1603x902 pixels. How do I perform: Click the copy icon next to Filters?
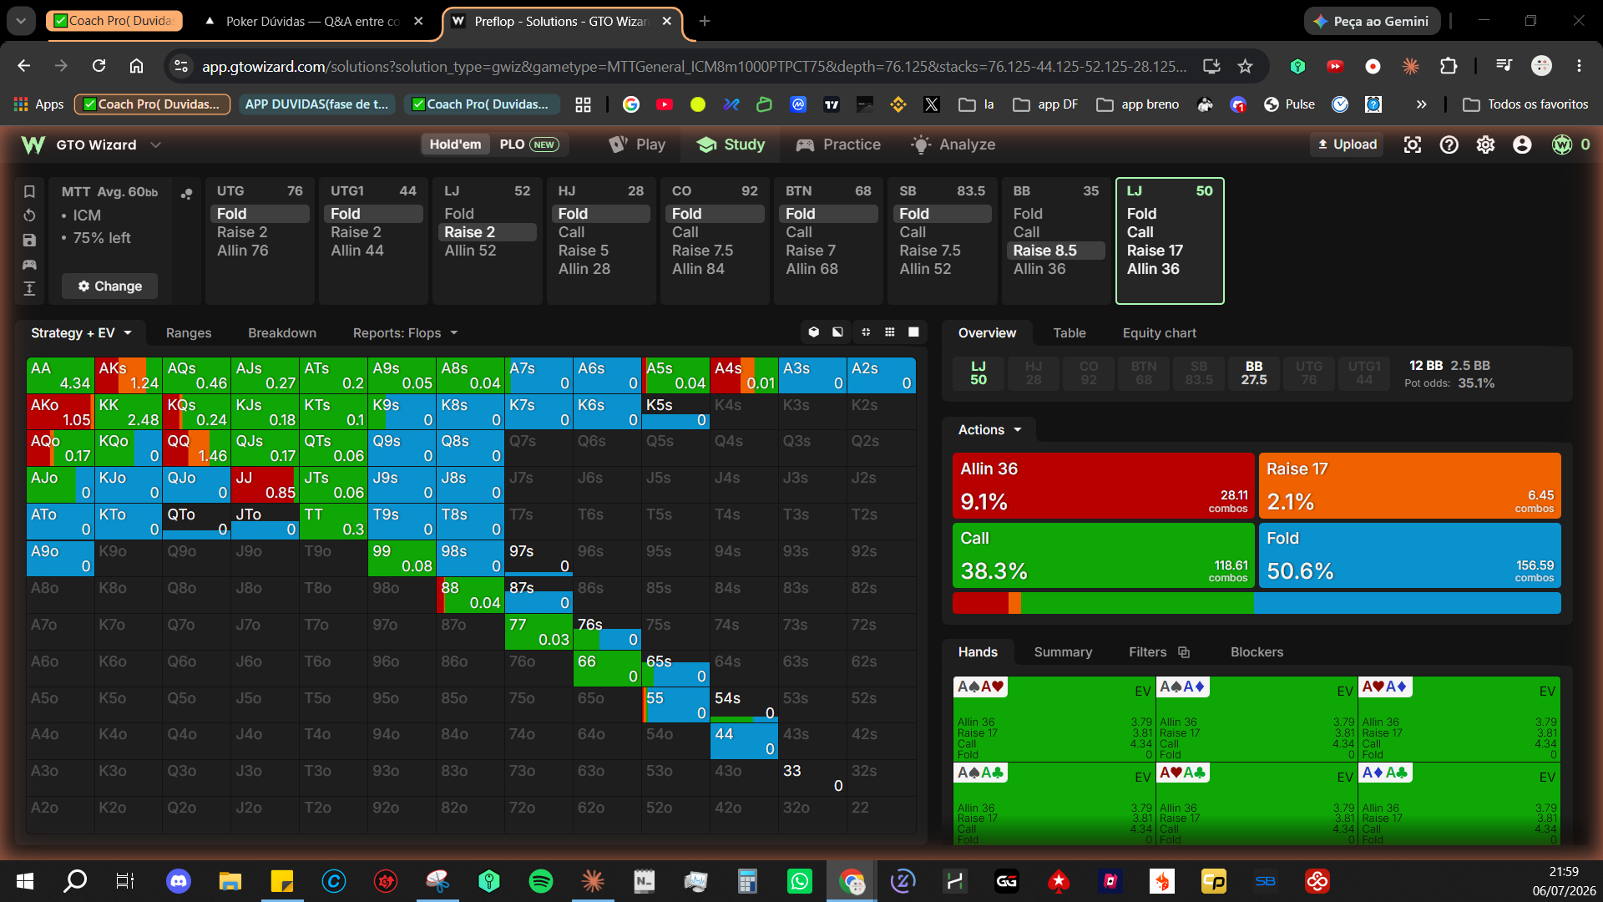(1183, 652)
